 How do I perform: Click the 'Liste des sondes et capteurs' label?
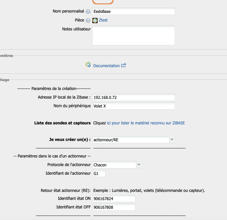[x=62, y=123]
